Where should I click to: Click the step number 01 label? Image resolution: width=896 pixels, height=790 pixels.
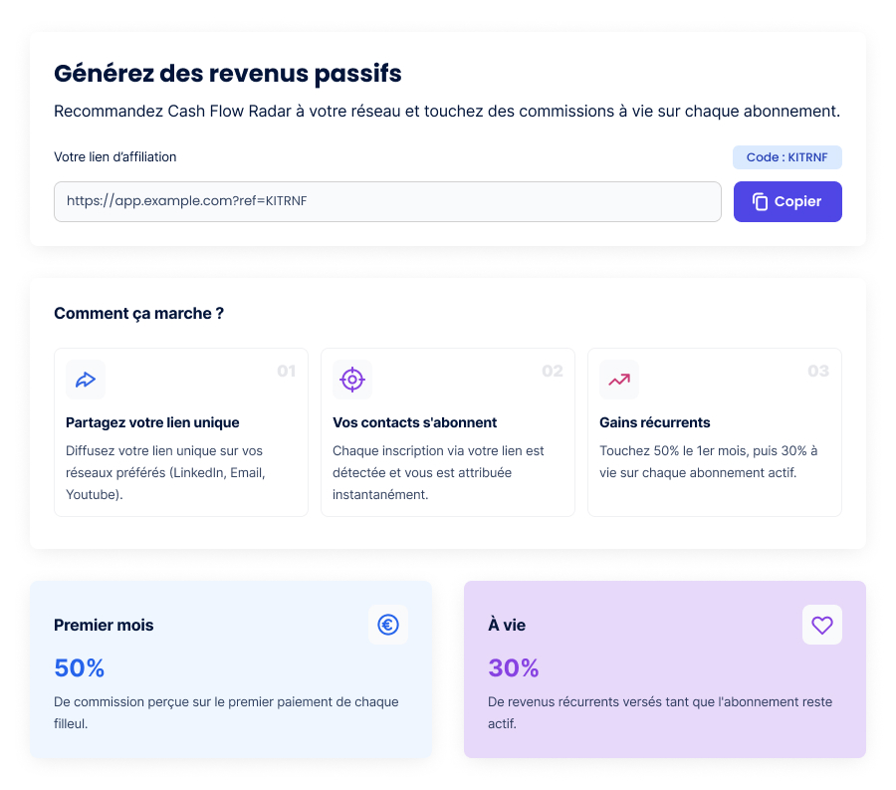tap(287, 371)
